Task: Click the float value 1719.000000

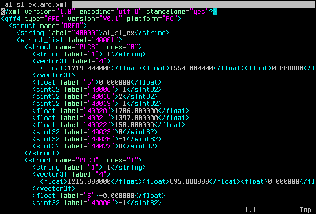Action: point(89,68)
